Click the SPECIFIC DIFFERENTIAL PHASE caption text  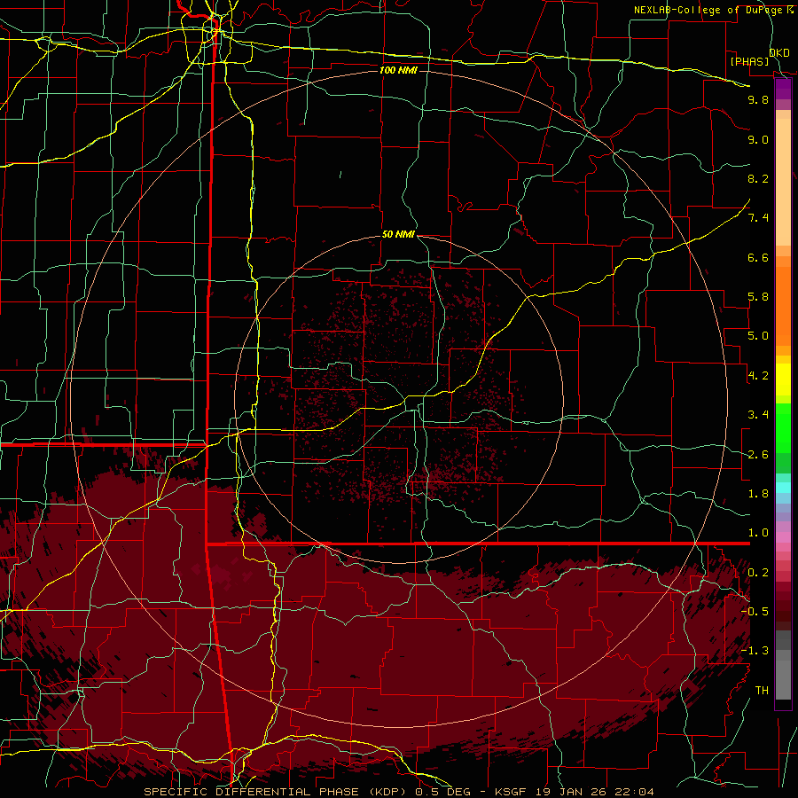(x=253, y=792)
